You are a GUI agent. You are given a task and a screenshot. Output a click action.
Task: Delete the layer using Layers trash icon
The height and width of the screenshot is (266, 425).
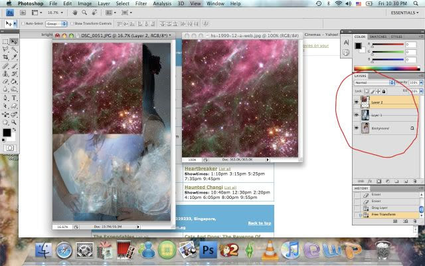pyautogui.click(x=414, y=182)
